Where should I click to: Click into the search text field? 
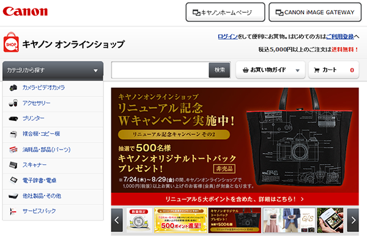160,70
